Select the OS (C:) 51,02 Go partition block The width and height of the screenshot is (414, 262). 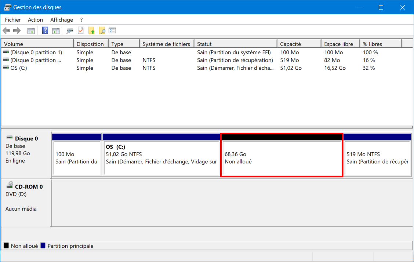[161, 155]
